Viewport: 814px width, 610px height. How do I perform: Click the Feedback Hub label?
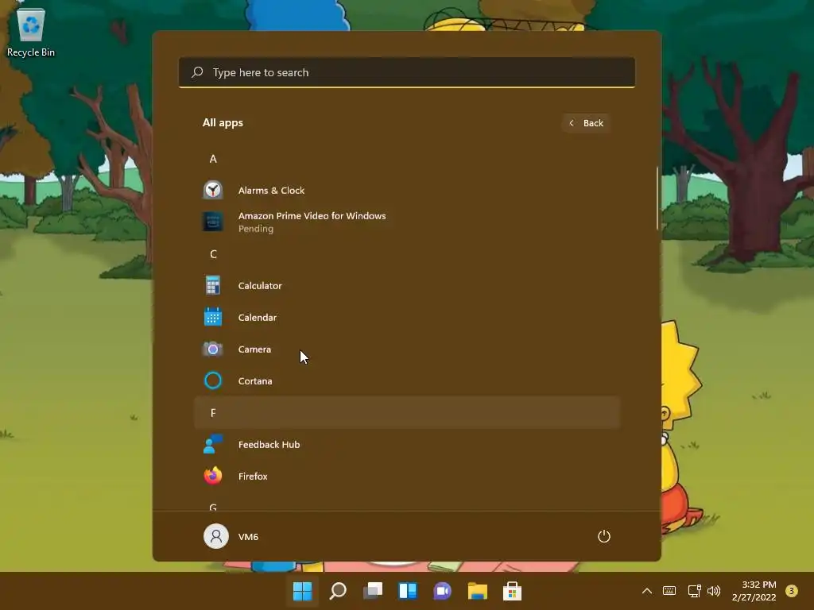[x=269, y=444]
